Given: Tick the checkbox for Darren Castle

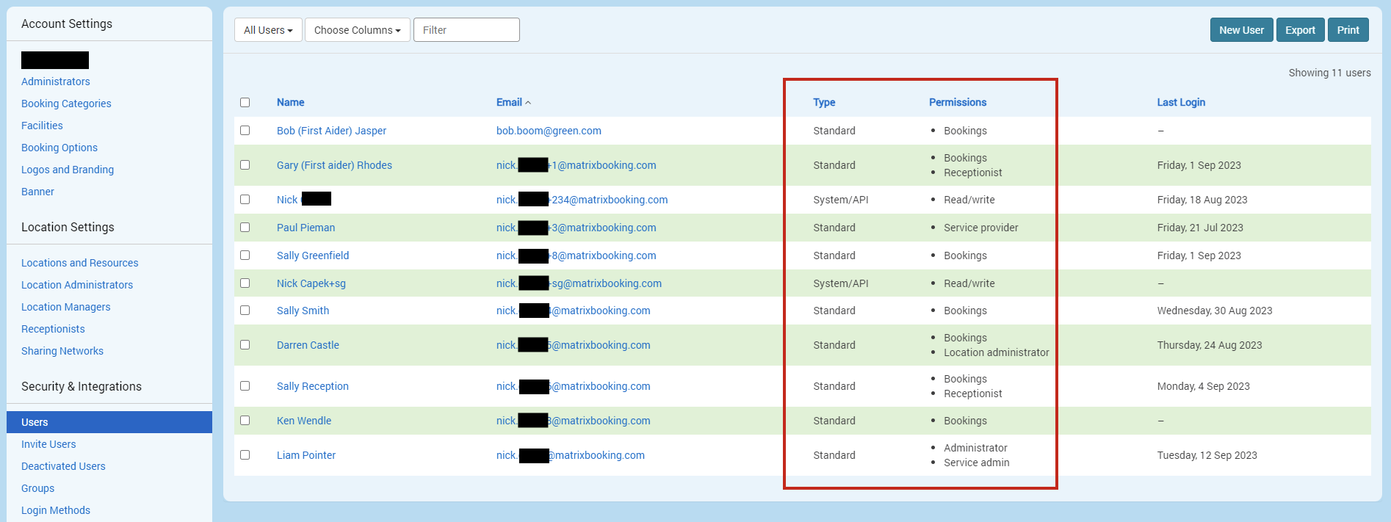Looking at the screenshot, I should point(245,345).
